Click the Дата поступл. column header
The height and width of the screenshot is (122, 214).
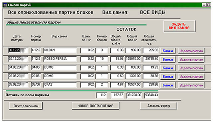pyautogui.click(x=17, y=38)
